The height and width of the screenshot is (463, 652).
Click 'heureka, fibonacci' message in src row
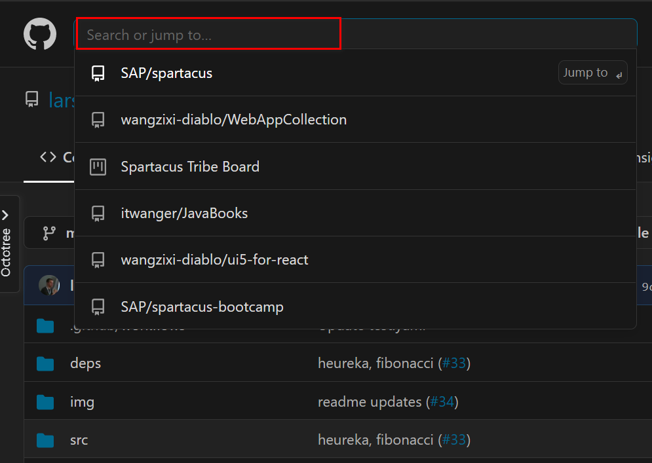coord(375,439)
